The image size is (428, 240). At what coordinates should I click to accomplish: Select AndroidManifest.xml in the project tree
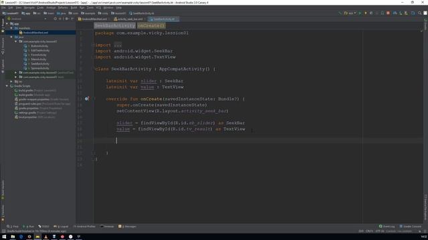35,33
